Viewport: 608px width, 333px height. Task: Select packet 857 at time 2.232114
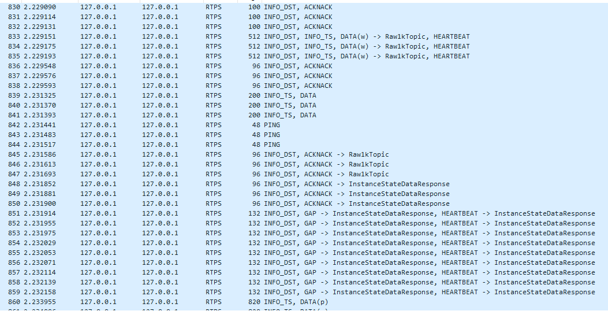pyautogui.click(x=304, y=272)
